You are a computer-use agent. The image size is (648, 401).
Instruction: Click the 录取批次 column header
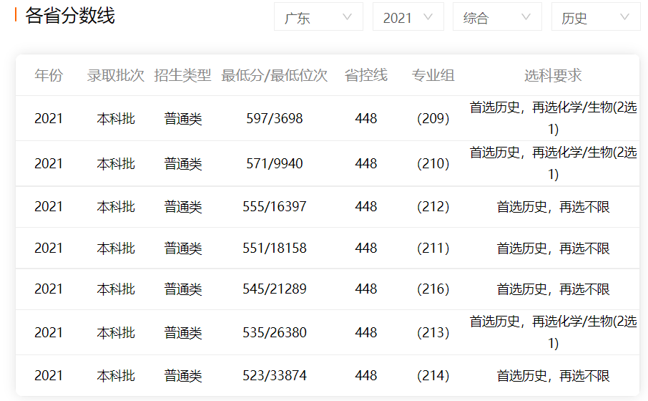(x=116, y=75)
